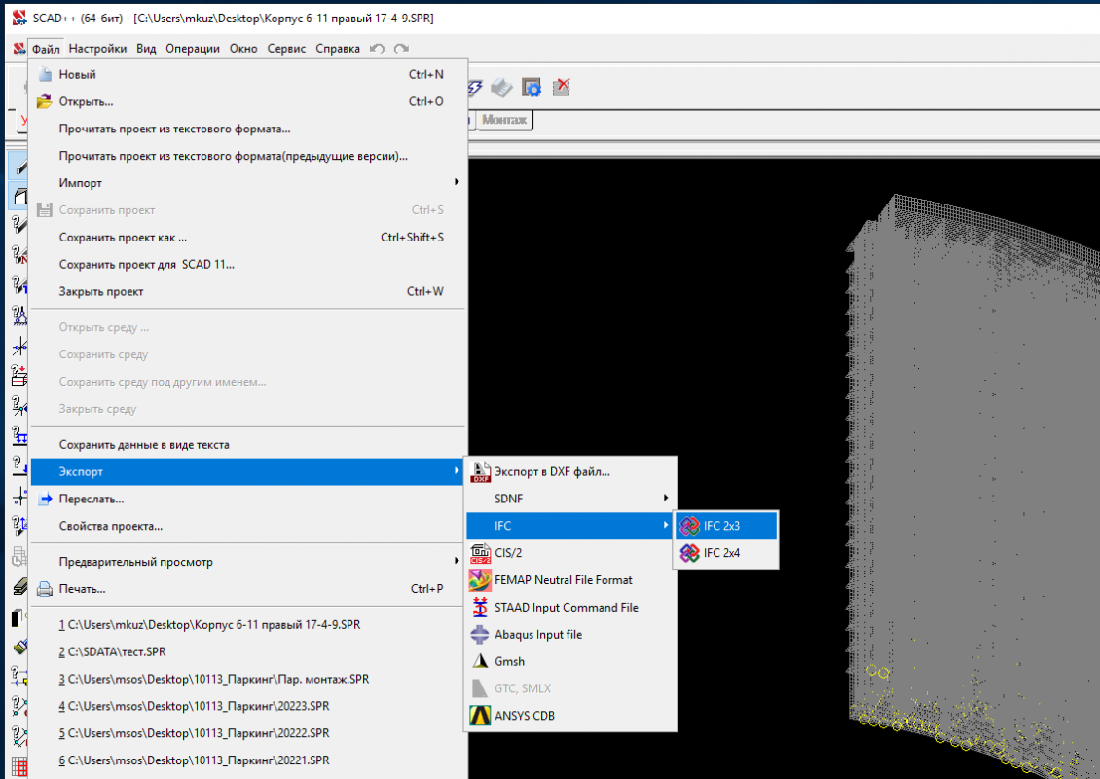Choose Экспорт в DXF файл option
1100x779 pixels.
click(x=555, y=470)
